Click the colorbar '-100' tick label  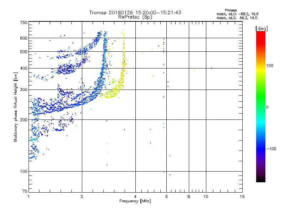[x=271, y=149]
